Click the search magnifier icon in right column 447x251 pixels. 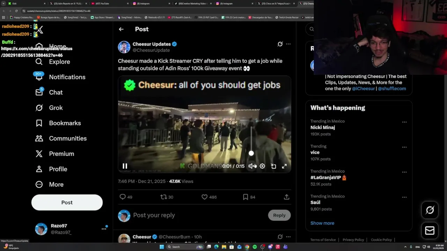(312, 29)
